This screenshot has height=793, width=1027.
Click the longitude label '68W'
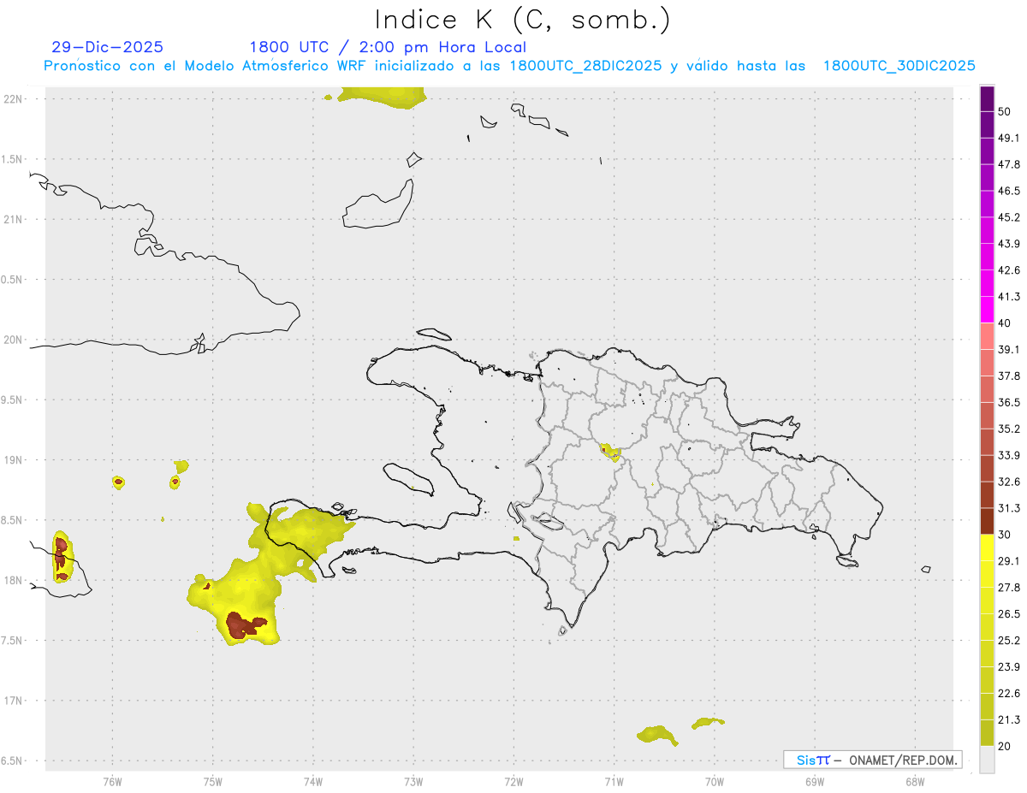click(x=915, y=782)
